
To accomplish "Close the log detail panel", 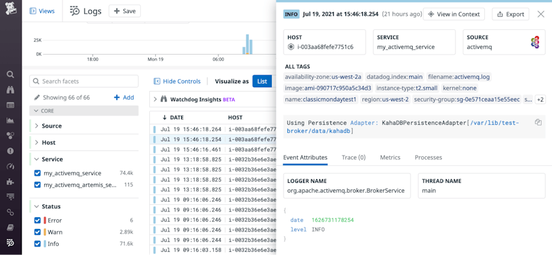I will [541, 14].
